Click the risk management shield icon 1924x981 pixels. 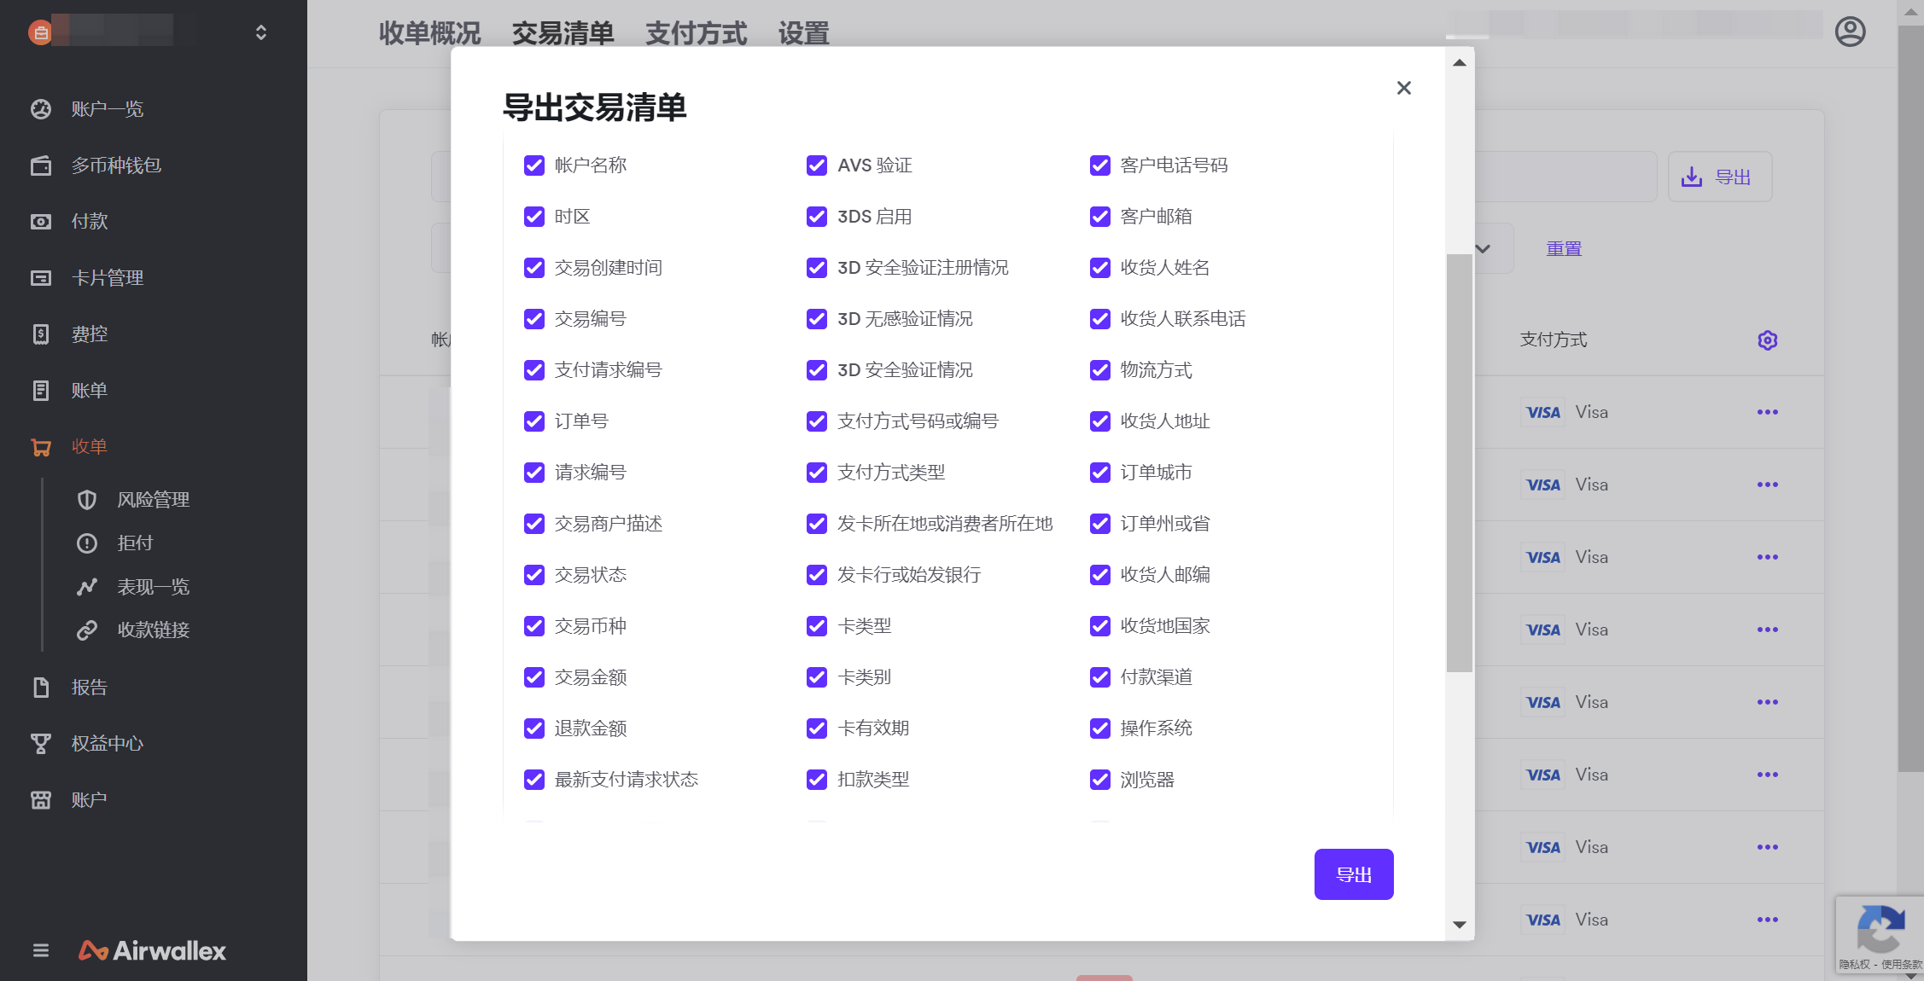coord(87,500)
